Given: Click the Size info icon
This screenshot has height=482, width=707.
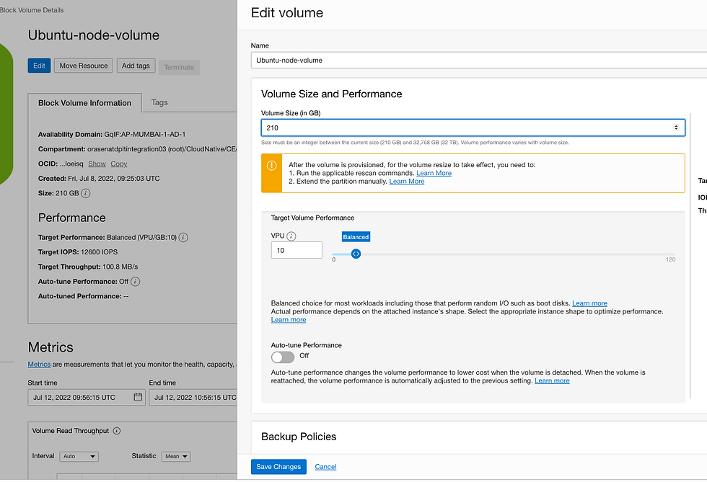Looking at the screenshot, I should pyautogui.click(x=86, y=194).
